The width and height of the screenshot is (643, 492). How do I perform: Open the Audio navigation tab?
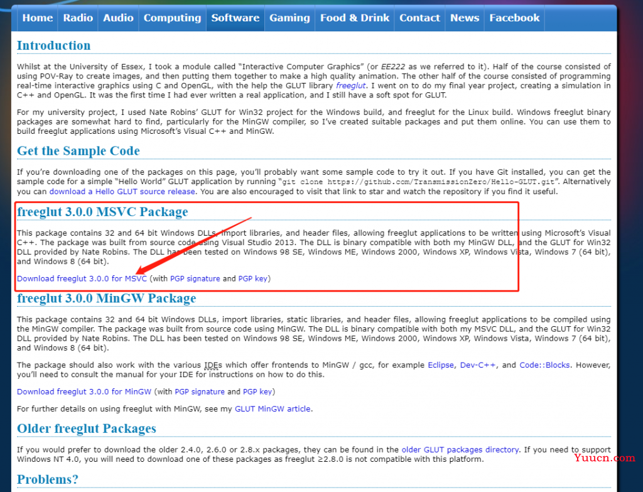tap(118, 18)
